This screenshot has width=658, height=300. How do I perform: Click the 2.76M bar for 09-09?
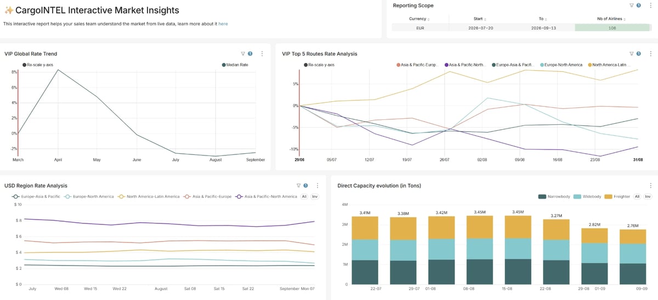click(632, 257)
